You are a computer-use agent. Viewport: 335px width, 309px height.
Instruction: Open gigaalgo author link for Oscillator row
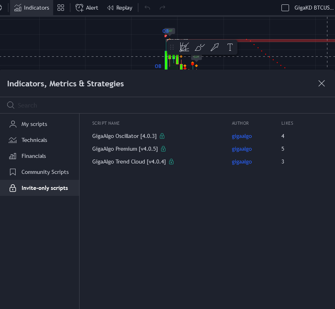(x=241, y=136)
